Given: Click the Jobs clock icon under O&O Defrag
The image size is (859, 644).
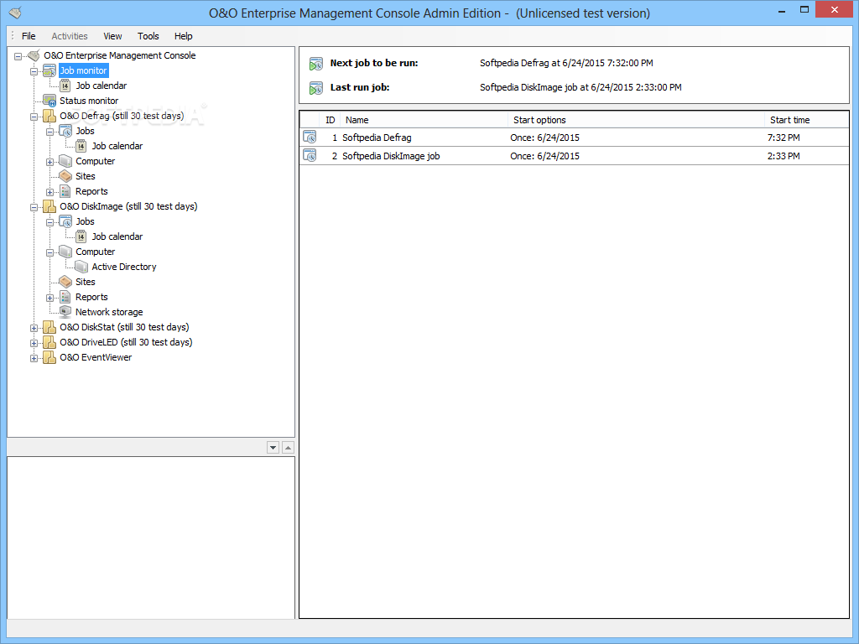Looking at the screenshot, I should coord(65,131).
